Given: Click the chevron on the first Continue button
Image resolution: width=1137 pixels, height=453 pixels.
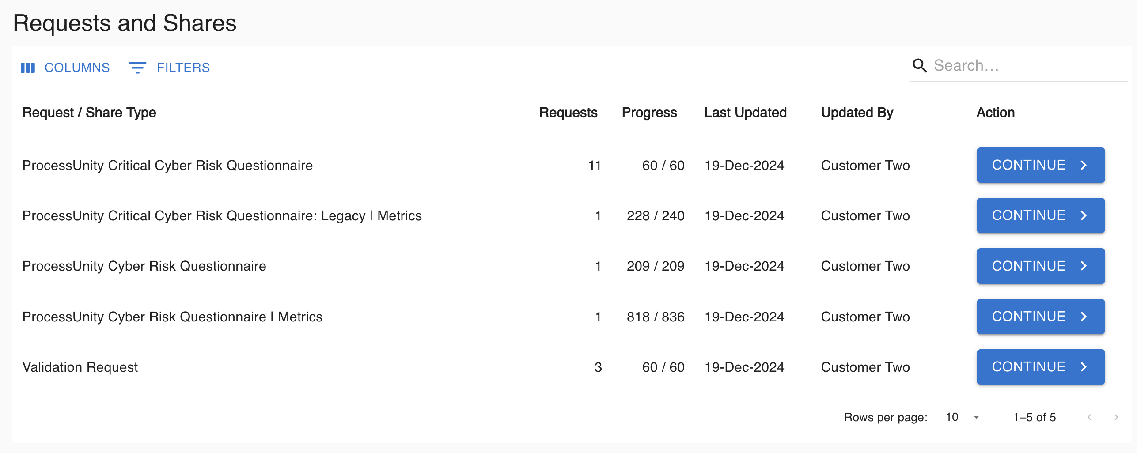Looking at the screenshot, I should click(x=1083, y=165).
